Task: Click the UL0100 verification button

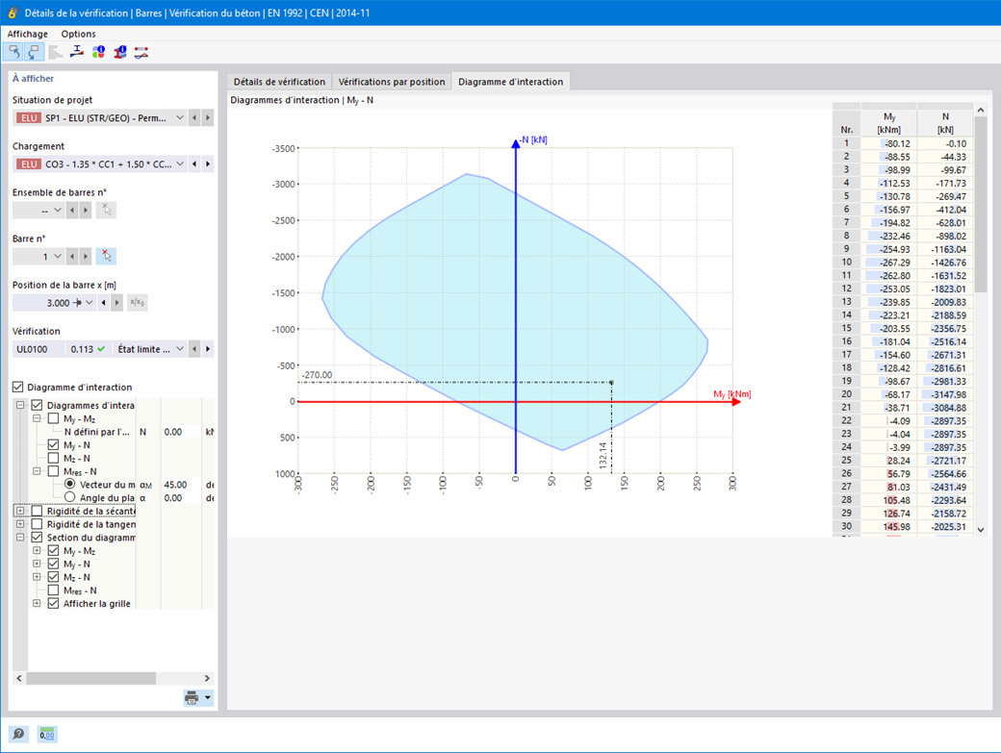Action: tap(31, 348)
